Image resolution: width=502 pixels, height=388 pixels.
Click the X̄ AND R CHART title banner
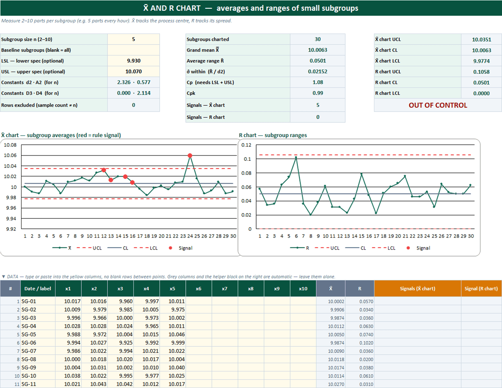pos(251,8)
